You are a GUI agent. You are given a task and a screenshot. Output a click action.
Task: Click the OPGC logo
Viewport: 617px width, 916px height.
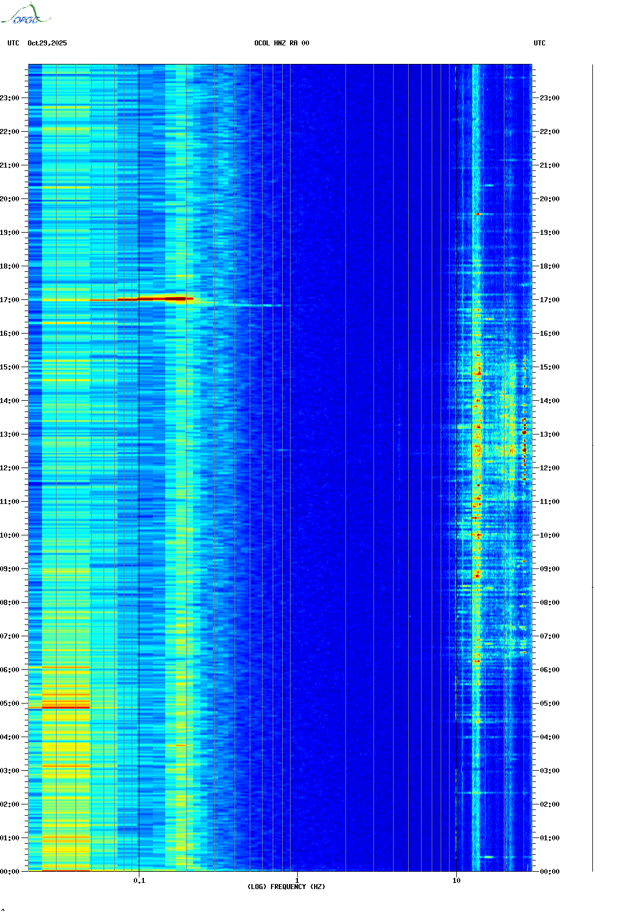[26, 15]
